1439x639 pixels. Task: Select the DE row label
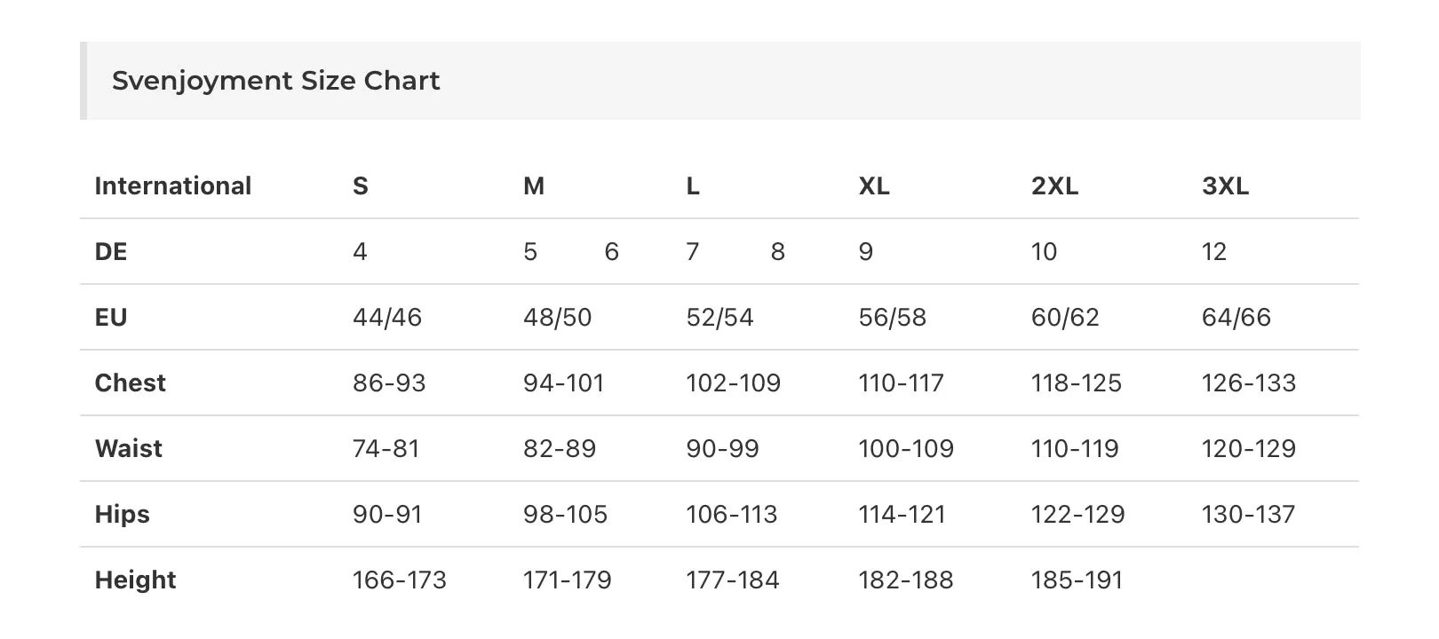[x=111, y=251]
